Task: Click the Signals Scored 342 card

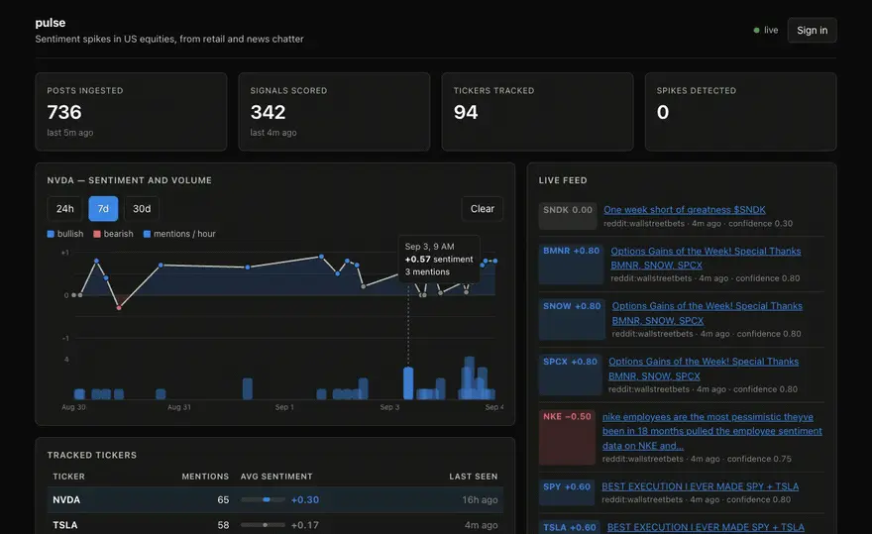Action: [334, 112]
